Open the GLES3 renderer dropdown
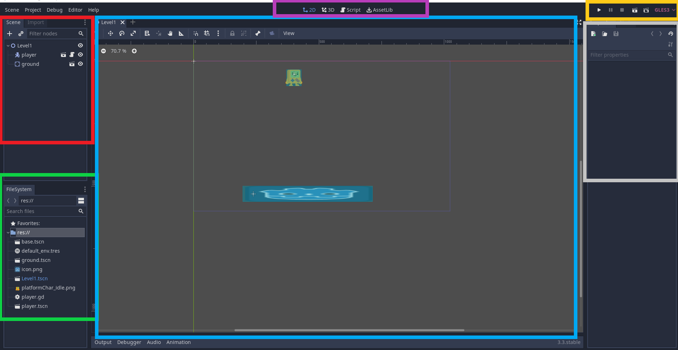Image resolution: width=678 pixels, height=350 pixels. tap(665, 10)
